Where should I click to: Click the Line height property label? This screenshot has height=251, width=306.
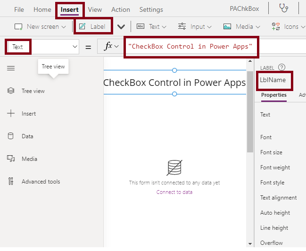pos(274,228)
